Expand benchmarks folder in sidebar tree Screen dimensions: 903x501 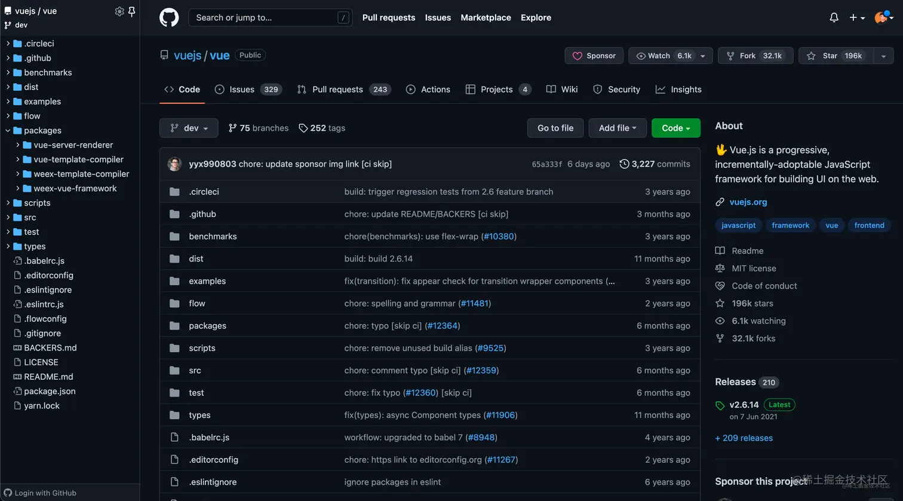pyautogui.click(x=8, y=72)
